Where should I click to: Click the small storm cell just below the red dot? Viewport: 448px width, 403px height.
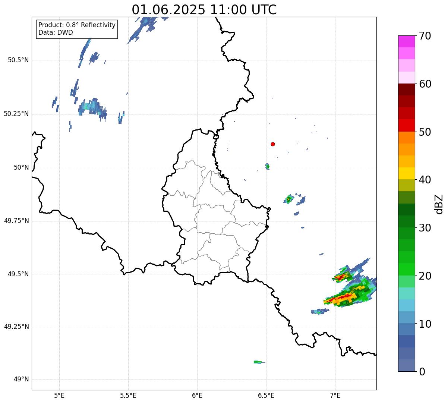[x=267, y=166]
